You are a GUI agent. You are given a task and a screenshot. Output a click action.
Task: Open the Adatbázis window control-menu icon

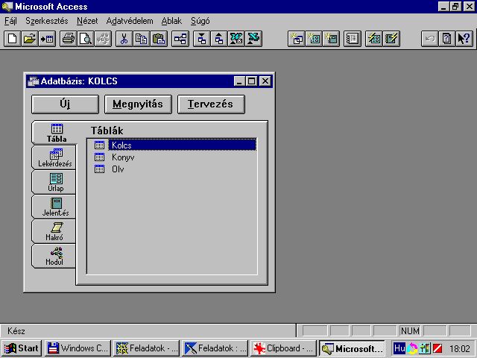[33, 81]
